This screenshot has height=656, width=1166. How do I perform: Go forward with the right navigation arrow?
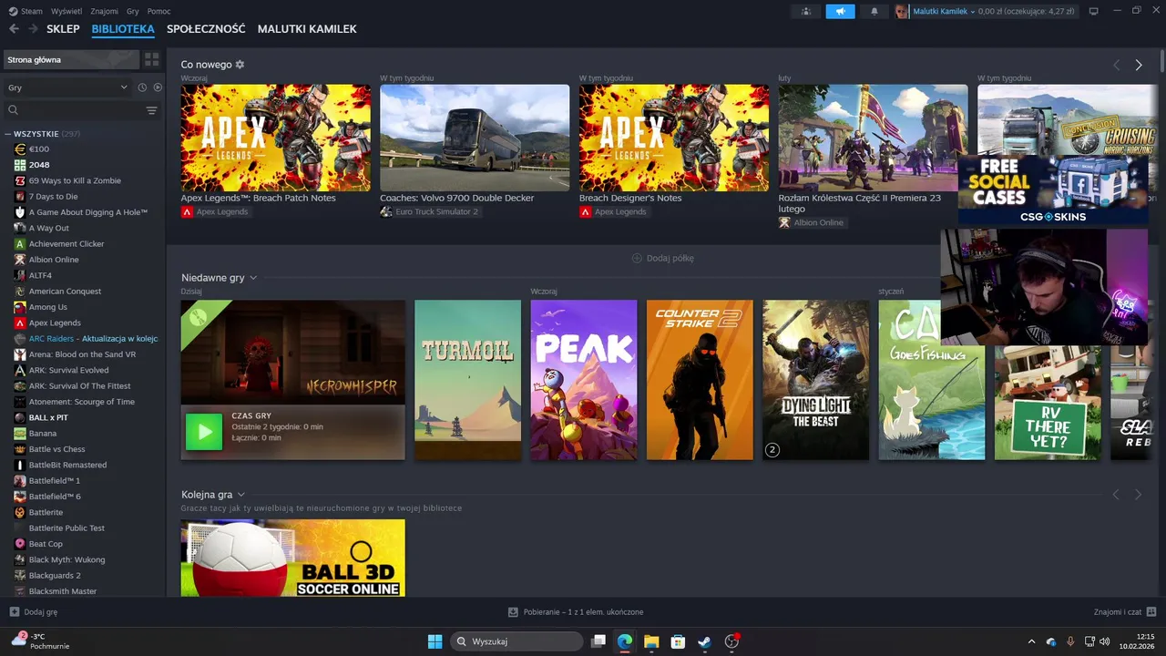pos(33,29)
